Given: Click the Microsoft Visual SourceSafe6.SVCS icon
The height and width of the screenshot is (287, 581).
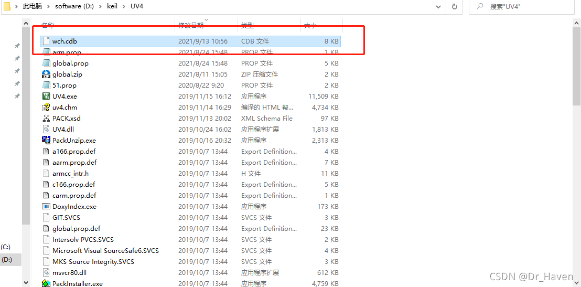Looking at the screenshot, I should (46, 251).
